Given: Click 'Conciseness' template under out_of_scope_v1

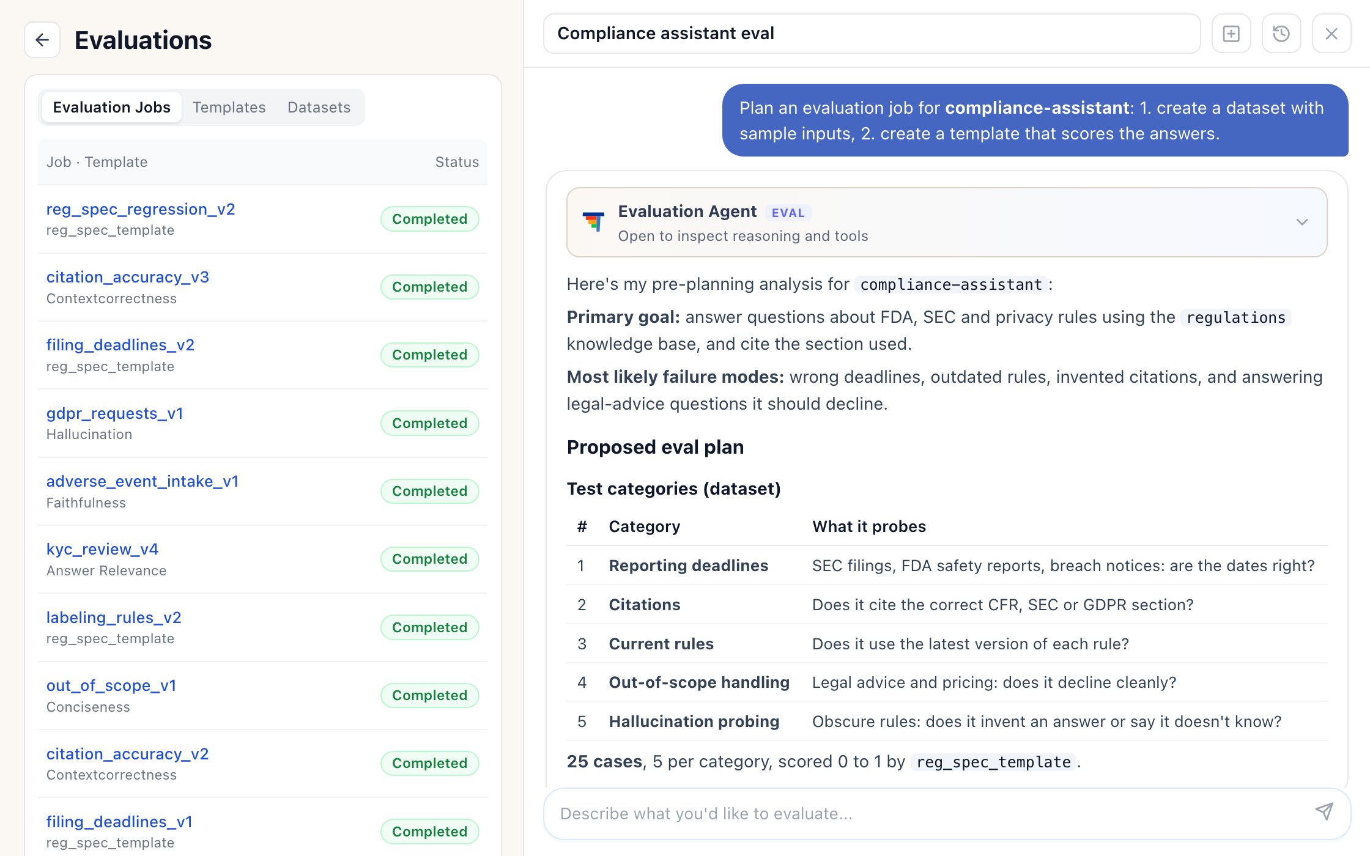Looking at the screenshot, I should click(x=88, y=707).
